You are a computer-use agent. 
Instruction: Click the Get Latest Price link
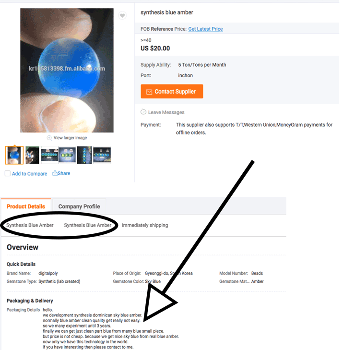(205, 29)
